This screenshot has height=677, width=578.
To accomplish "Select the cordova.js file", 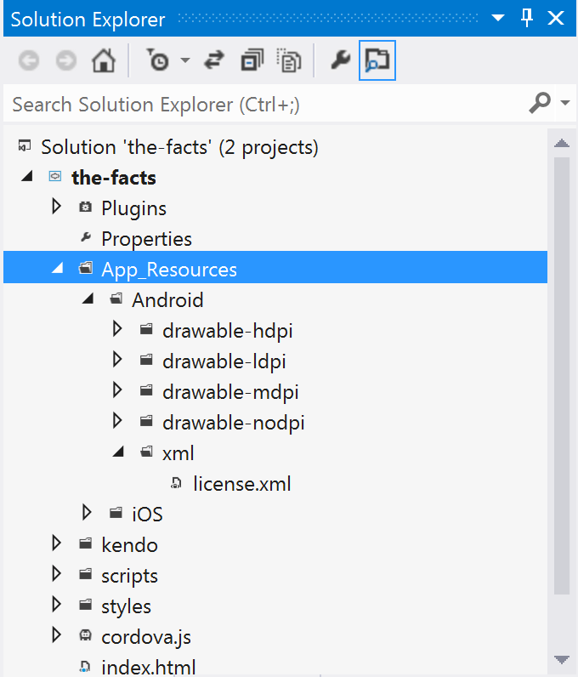I will click(x=146, y=637).
